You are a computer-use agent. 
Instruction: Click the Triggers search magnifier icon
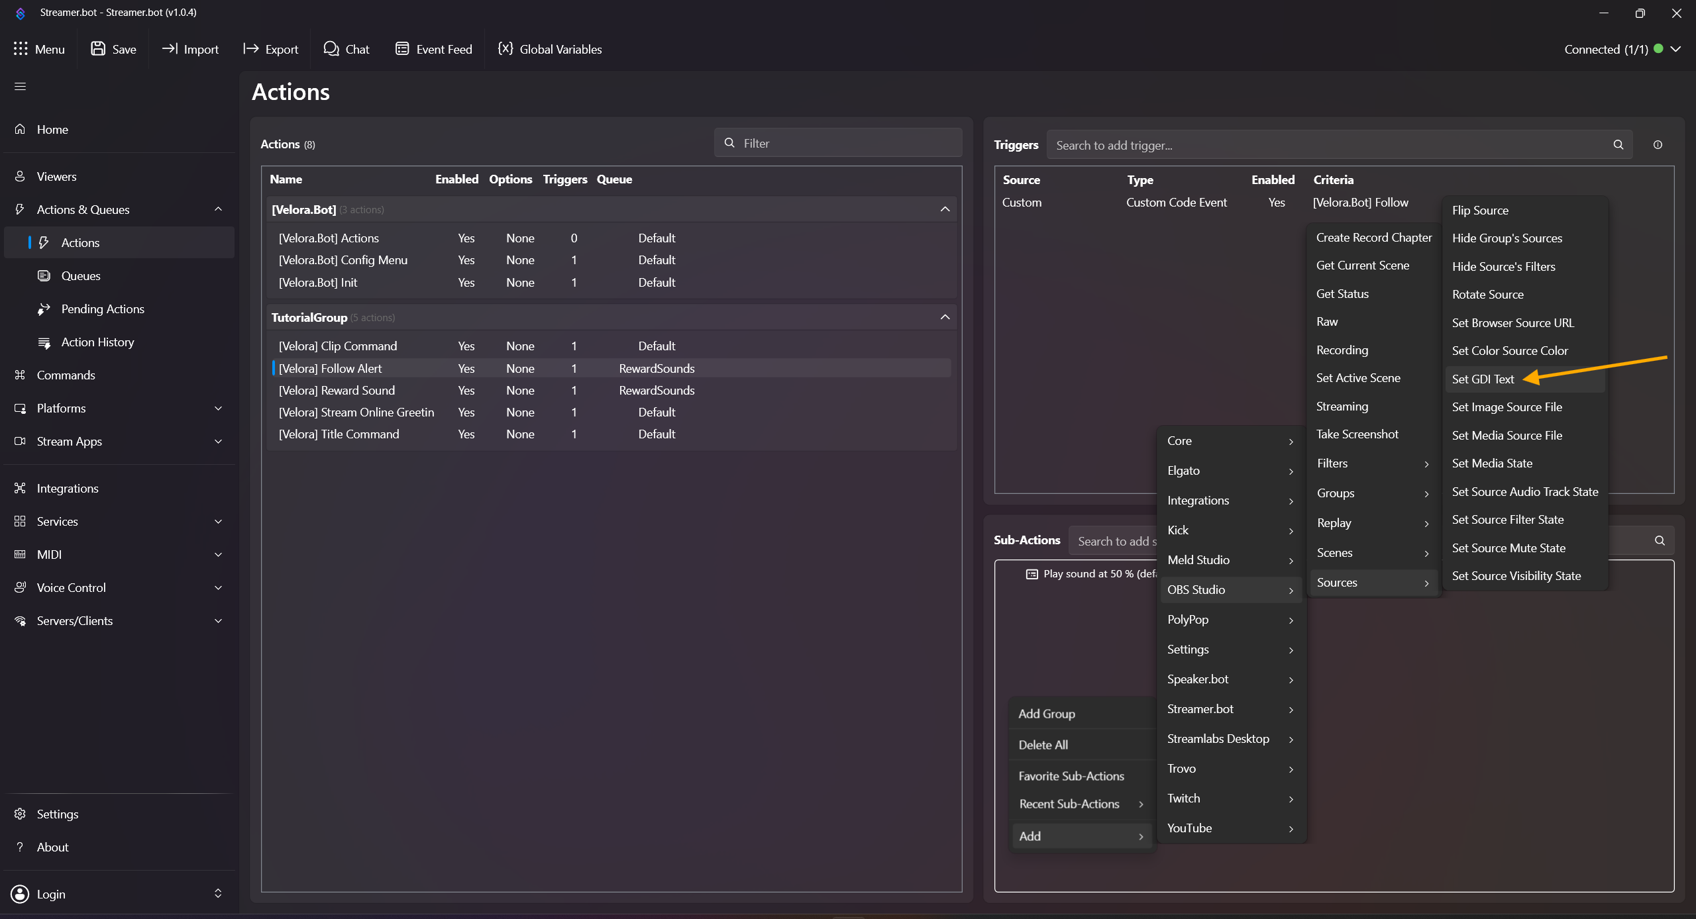(x=1618, y=145)
